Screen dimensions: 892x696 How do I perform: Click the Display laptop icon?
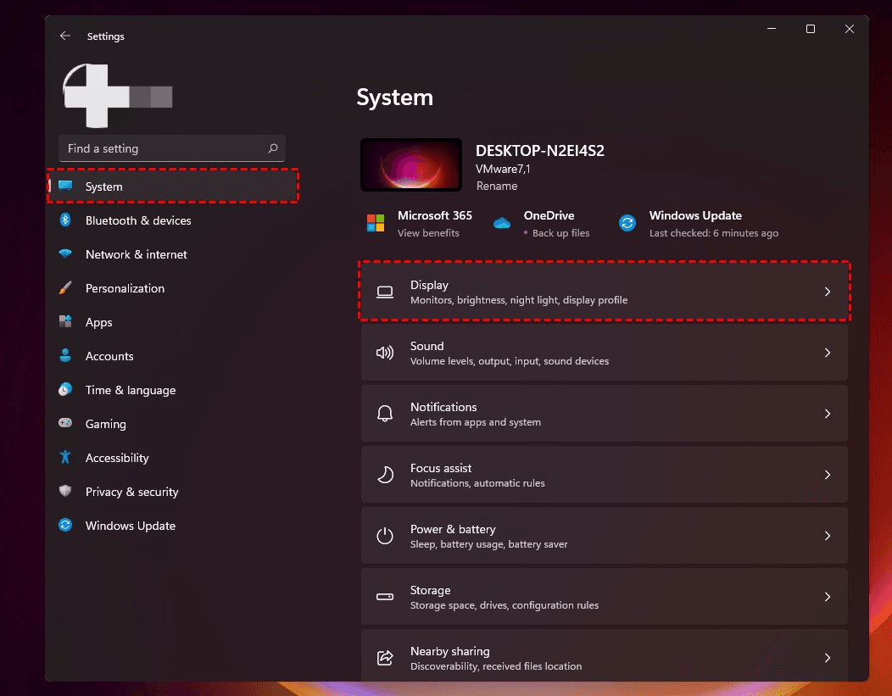385,292
